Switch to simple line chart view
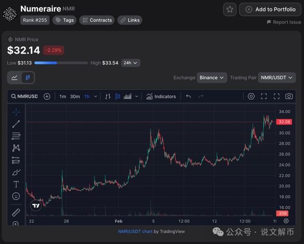The width and height of the screenshot is (304, 244). (15, 77)
